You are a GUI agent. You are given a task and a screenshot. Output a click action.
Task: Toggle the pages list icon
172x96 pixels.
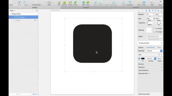pos(37,11)
